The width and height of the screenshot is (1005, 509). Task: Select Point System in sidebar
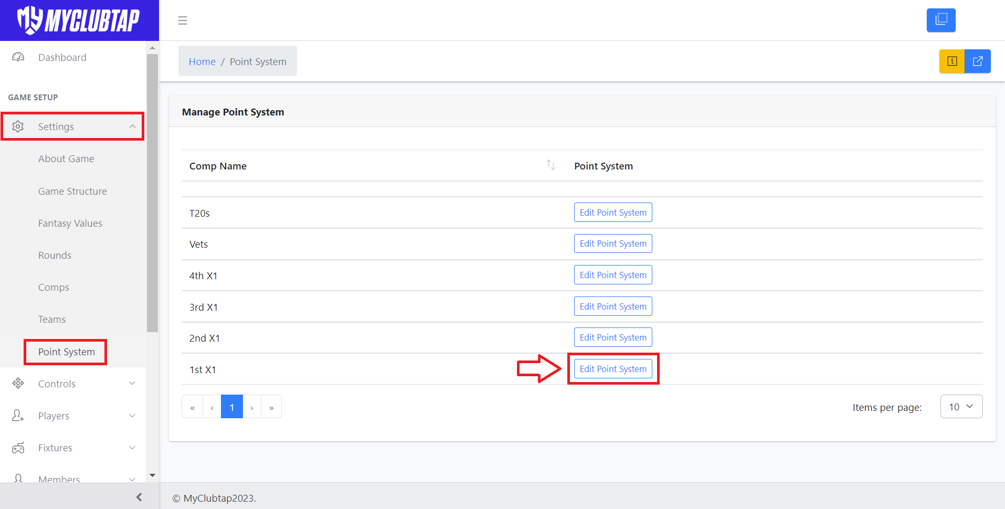pyautogui.click(x=66, y=352)
